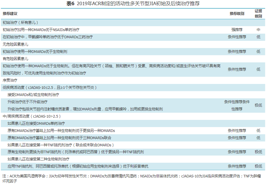Select the "初始治疗（所有患儿）" section row
This screenshot has height=184, width=266.
coord(20,22)
